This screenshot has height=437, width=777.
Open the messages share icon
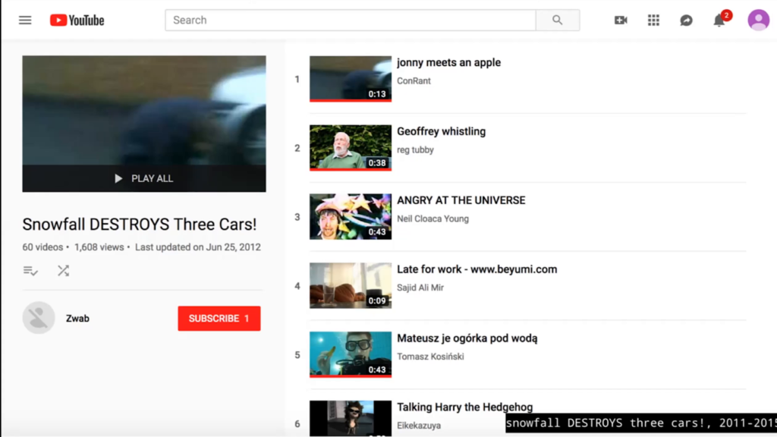(x=686, y=20)
